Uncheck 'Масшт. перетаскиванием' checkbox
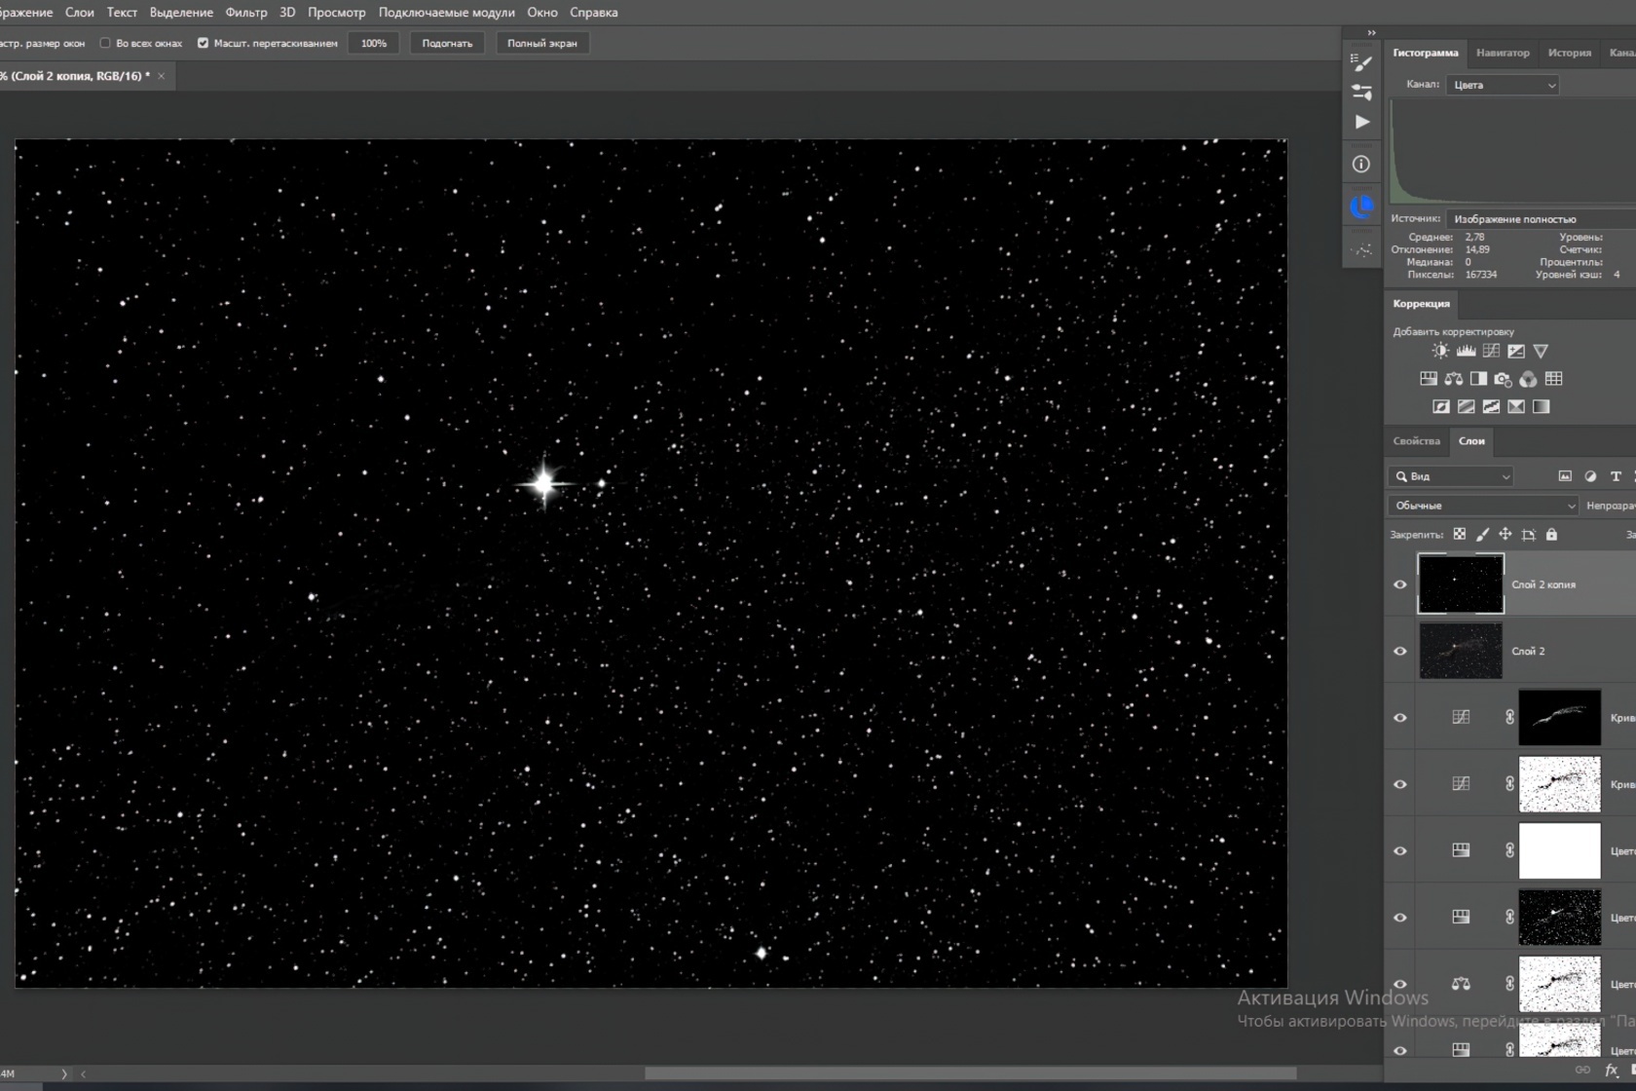This screenshot has height=1091, width=1636. point(203,43)
